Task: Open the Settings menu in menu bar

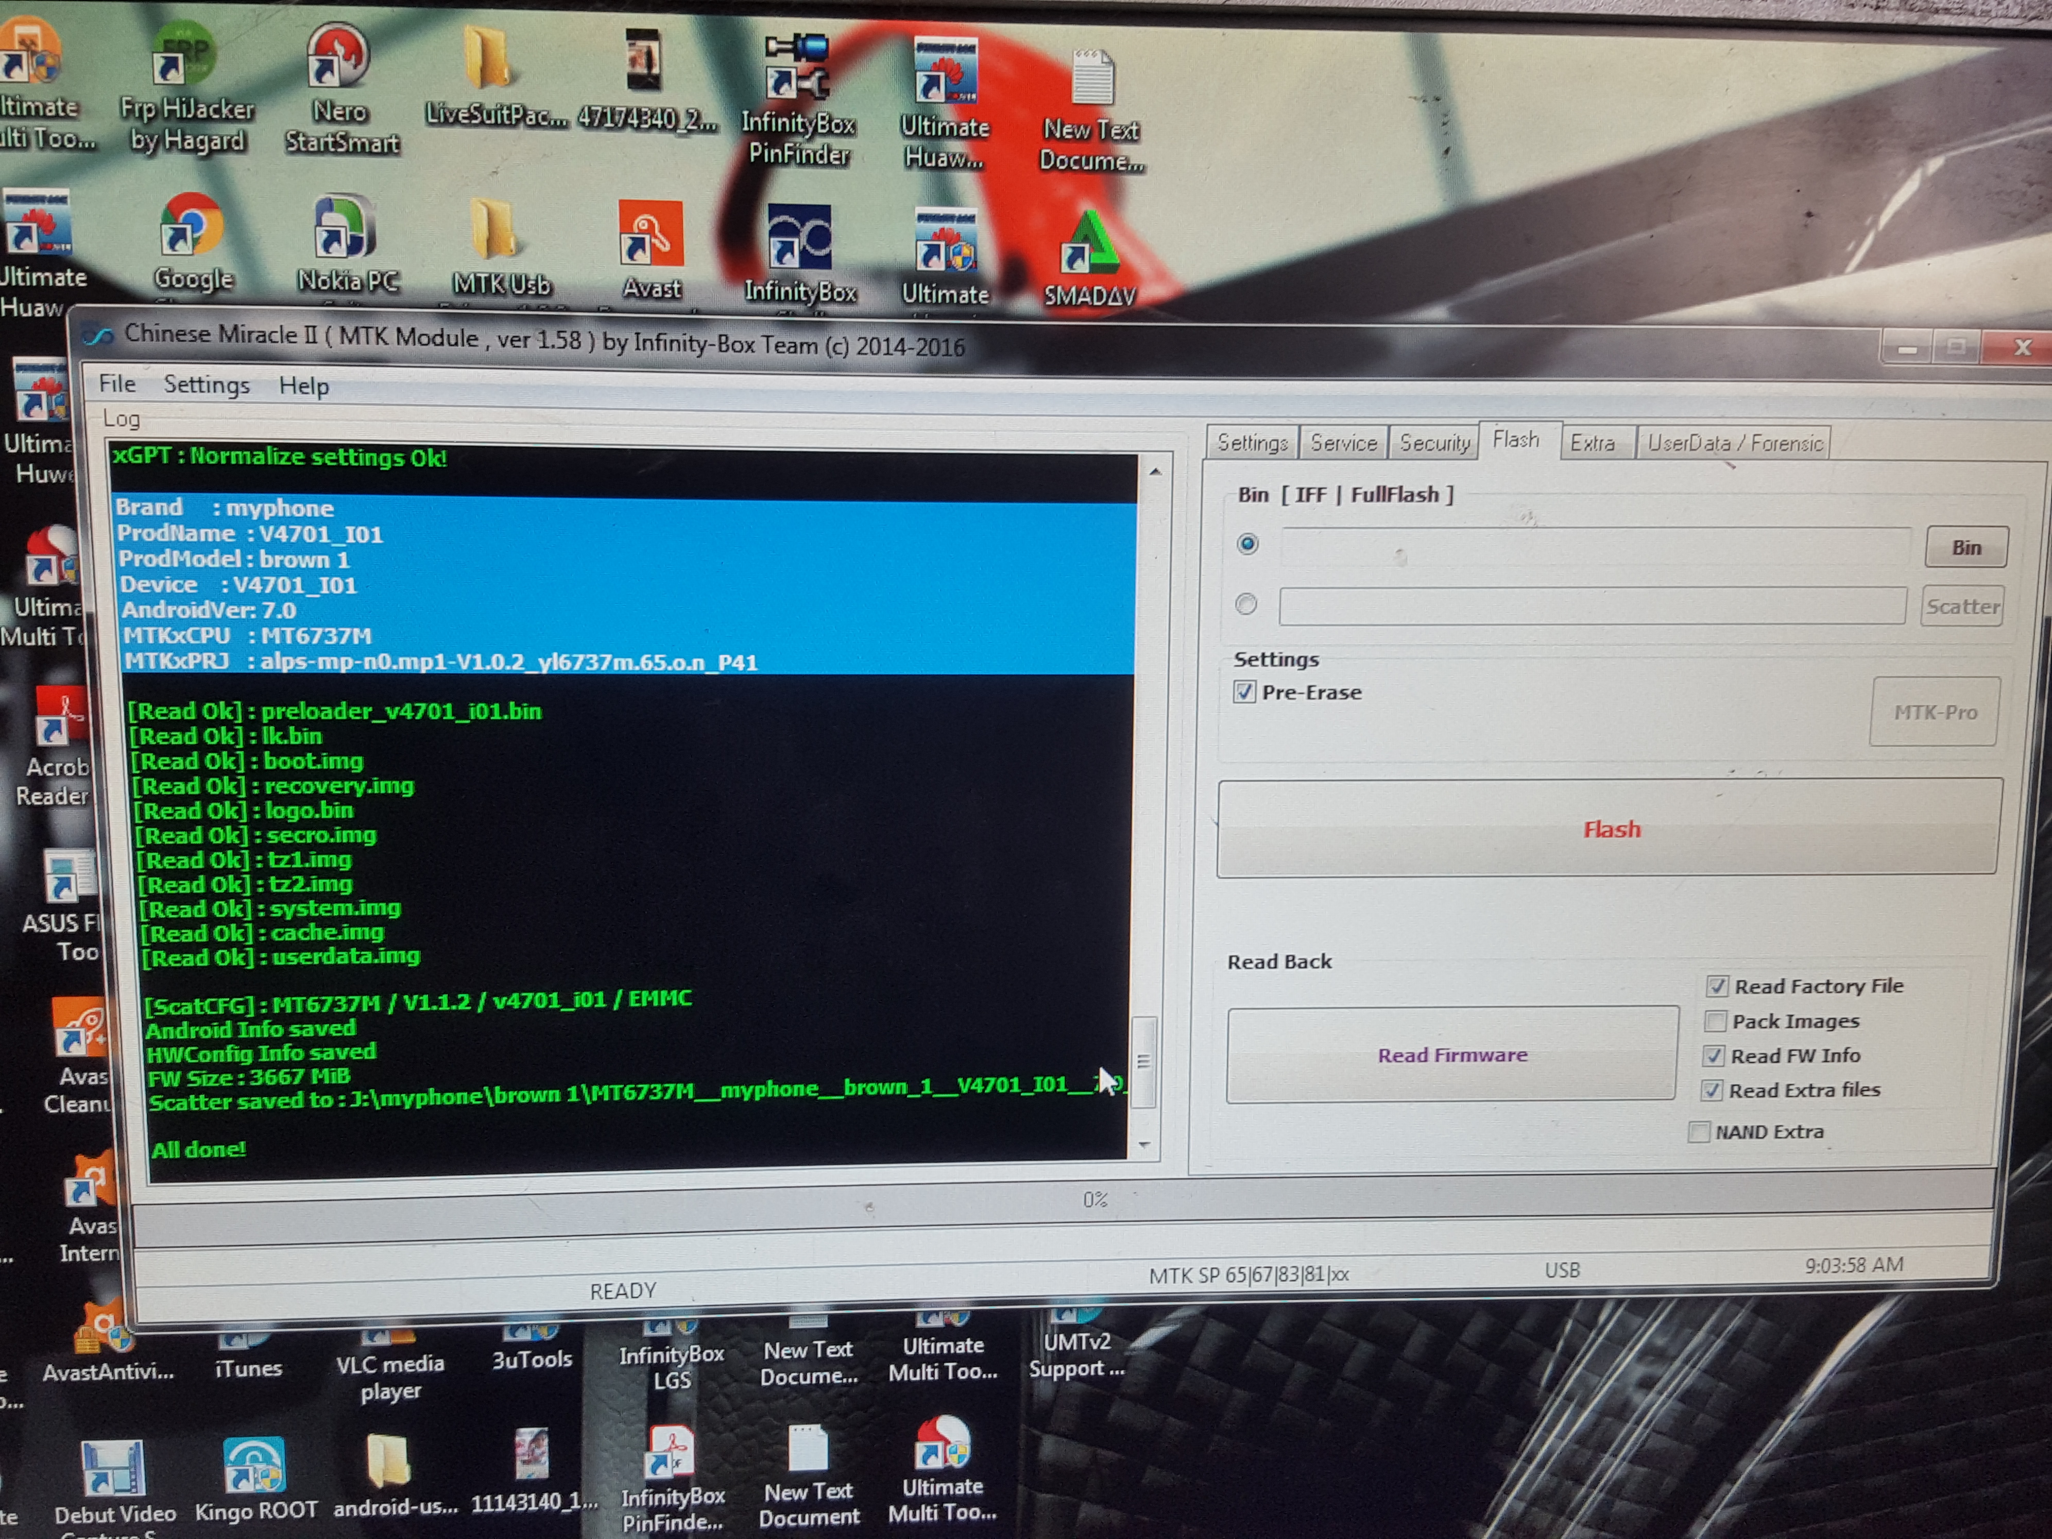Action: coord(206,385)
